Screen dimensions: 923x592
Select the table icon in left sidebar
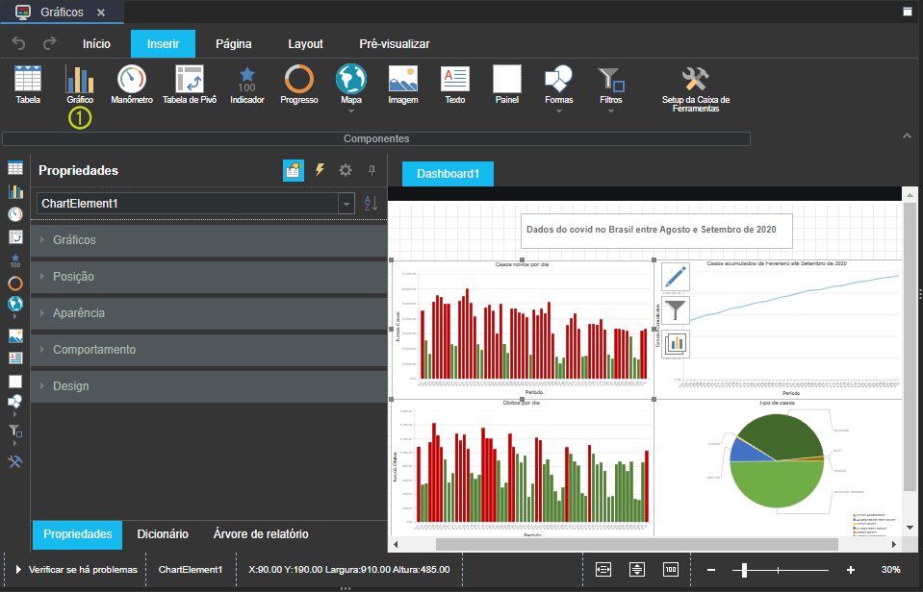tap(15, 168)
